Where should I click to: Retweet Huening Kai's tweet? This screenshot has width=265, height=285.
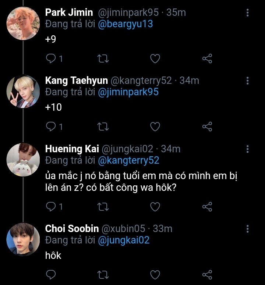point(103,207)
